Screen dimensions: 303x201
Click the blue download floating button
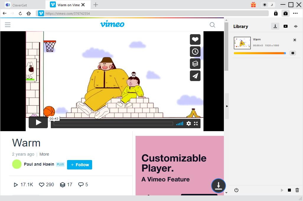coord(218,186)
